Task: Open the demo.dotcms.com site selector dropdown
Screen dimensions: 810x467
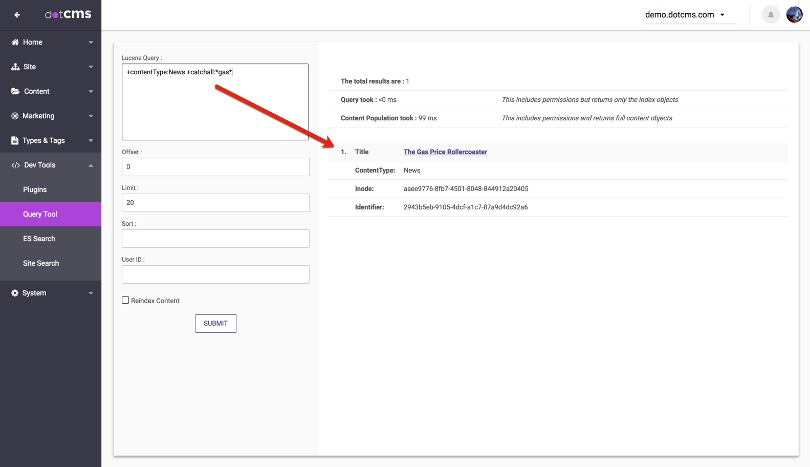Action: 685,15
